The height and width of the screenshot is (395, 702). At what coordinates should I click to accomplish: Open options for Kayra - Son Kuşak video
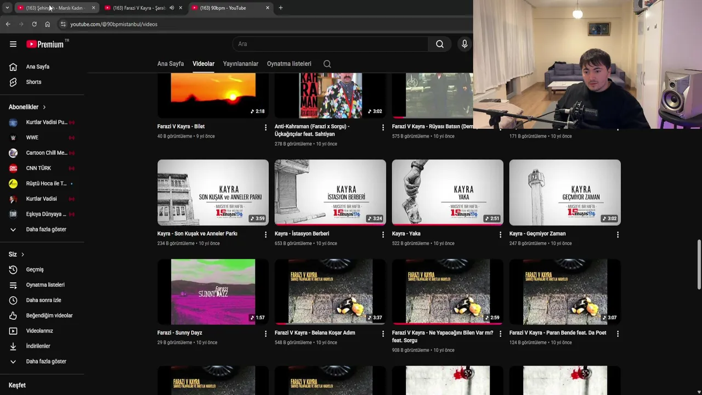pos(265,234)
